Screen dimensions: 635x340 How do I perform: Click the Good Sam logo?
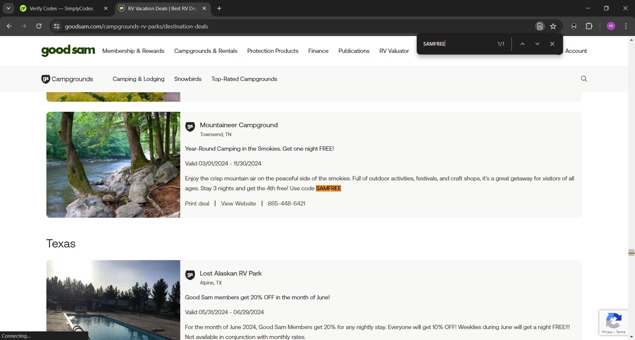68,51
